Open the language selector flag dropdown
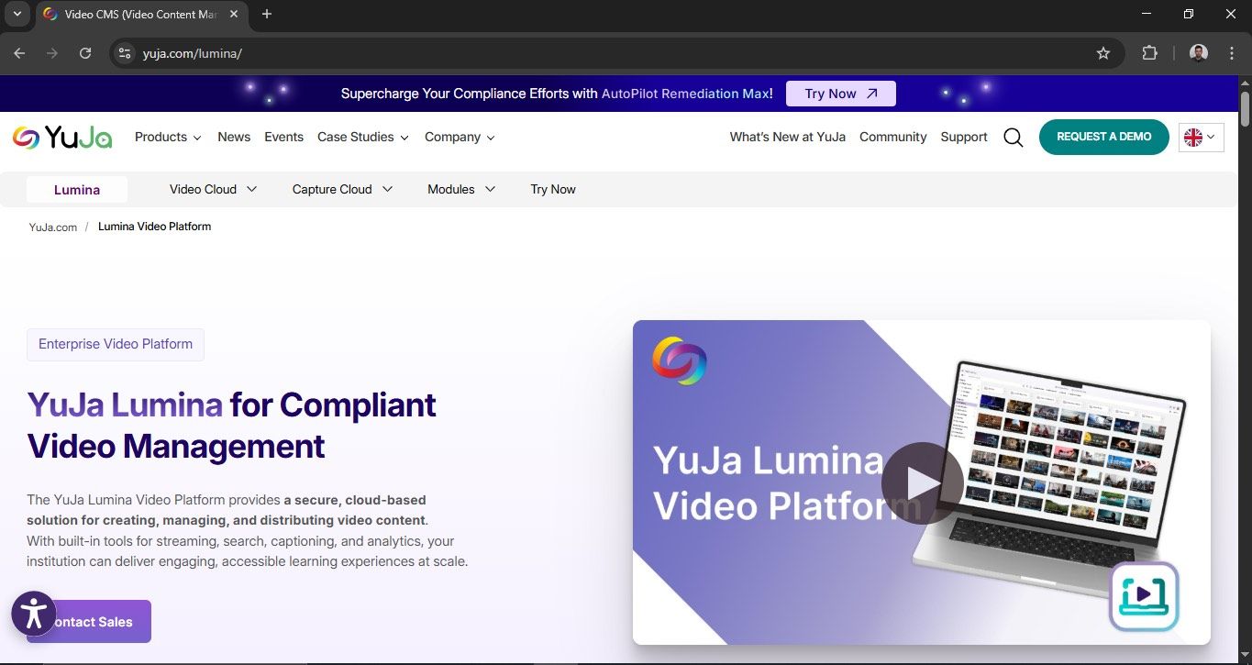1252x665 pixels. (x=1201, y=137)
